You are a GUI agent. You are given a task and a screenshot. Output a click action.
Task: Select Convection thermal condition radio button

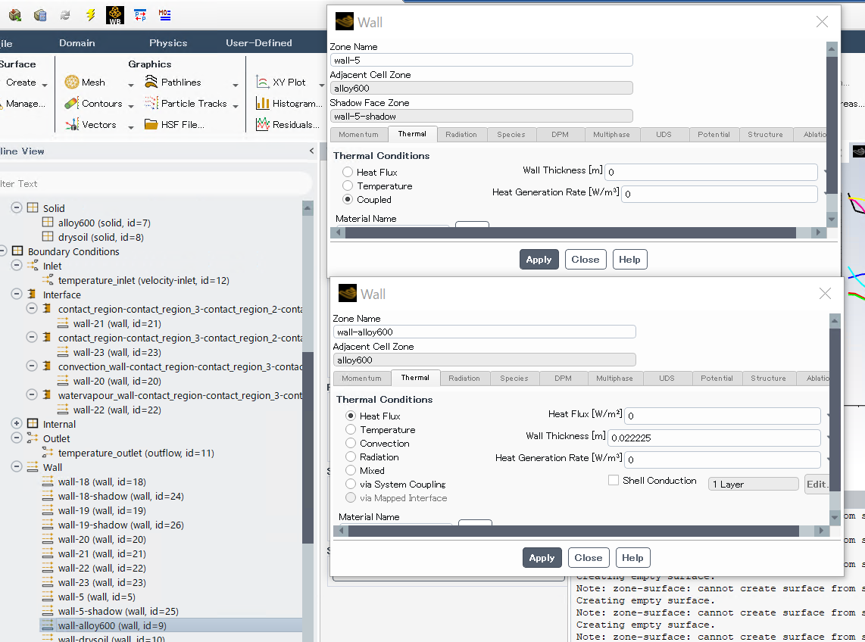(351, 444)
